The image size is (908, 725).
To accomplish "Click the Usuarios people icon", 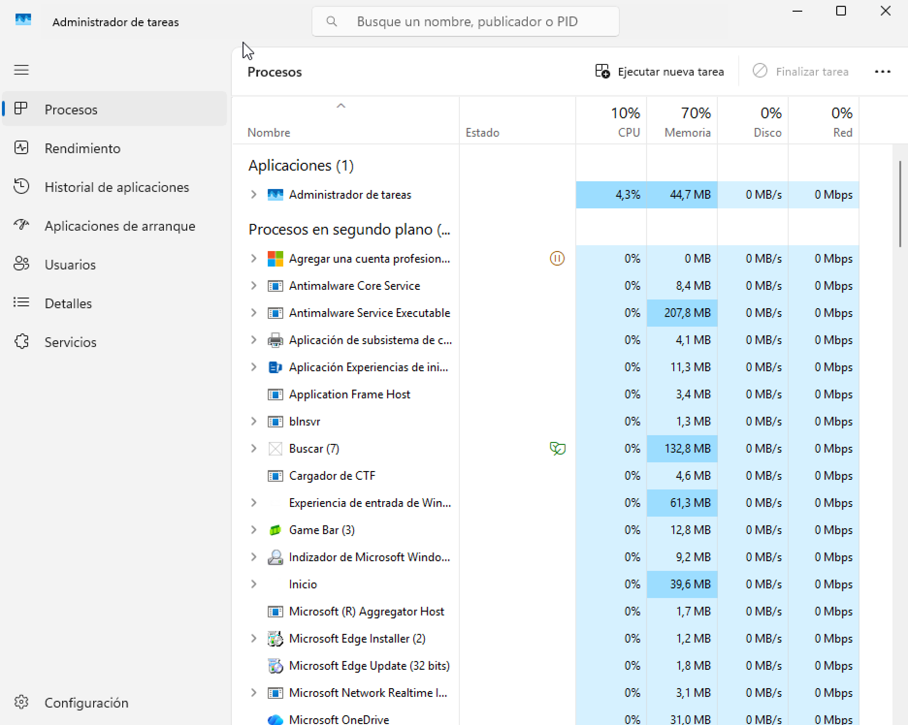I will (x=21, y=264).
